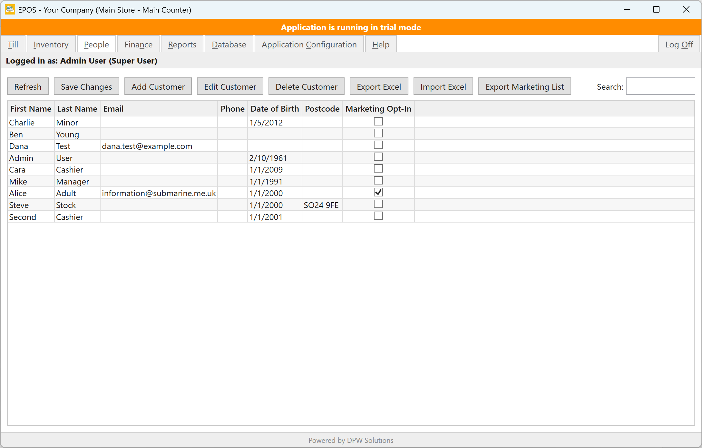Import Excel customer data
The image size is (702, 448).
coord(443,86)
